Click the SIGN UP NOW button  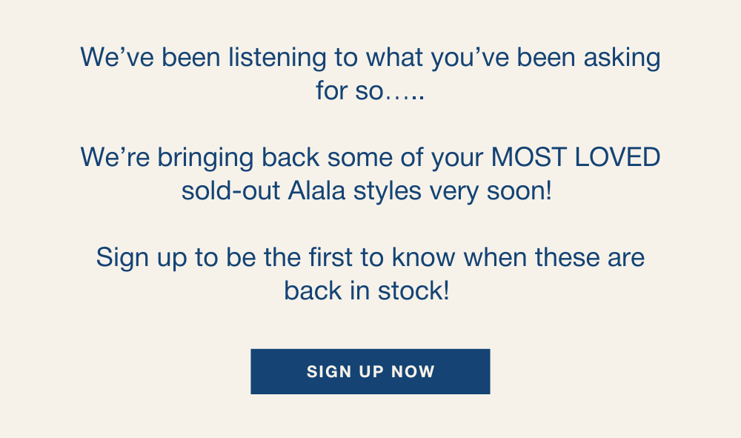(370, 371)
